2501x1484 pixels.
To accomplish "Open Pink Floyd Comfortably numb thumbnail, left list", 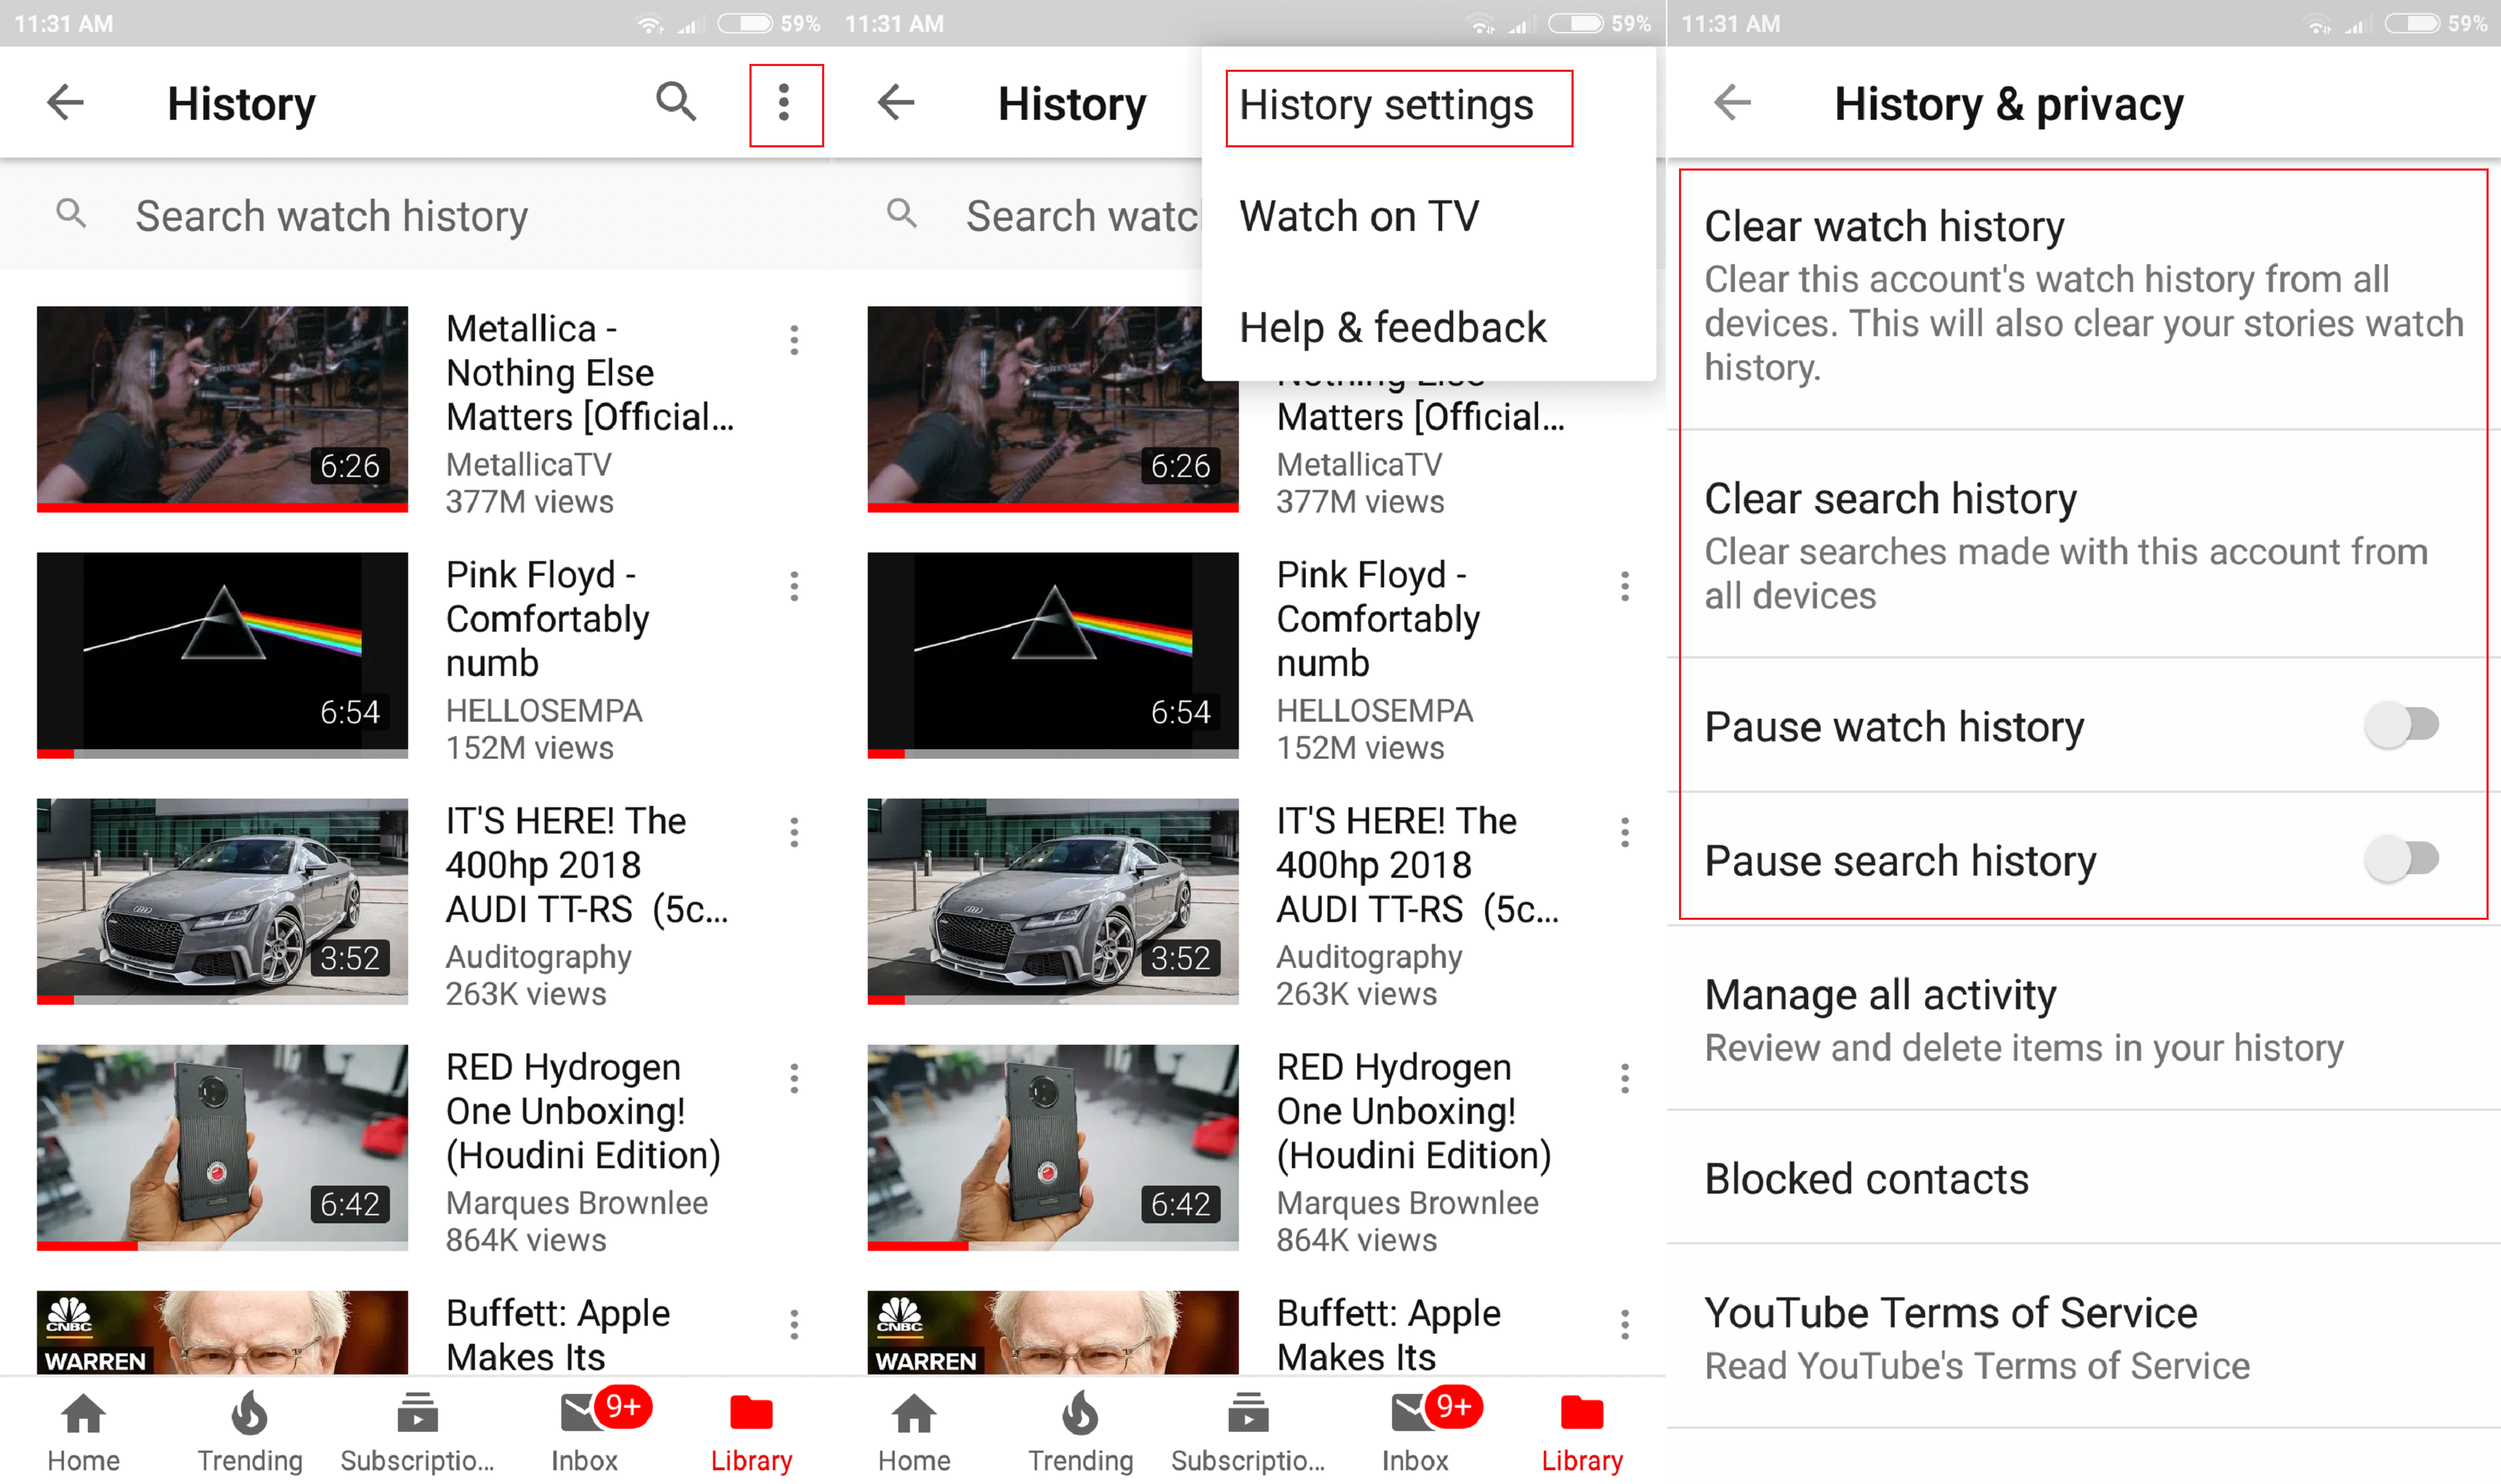I will coord(222,655).
